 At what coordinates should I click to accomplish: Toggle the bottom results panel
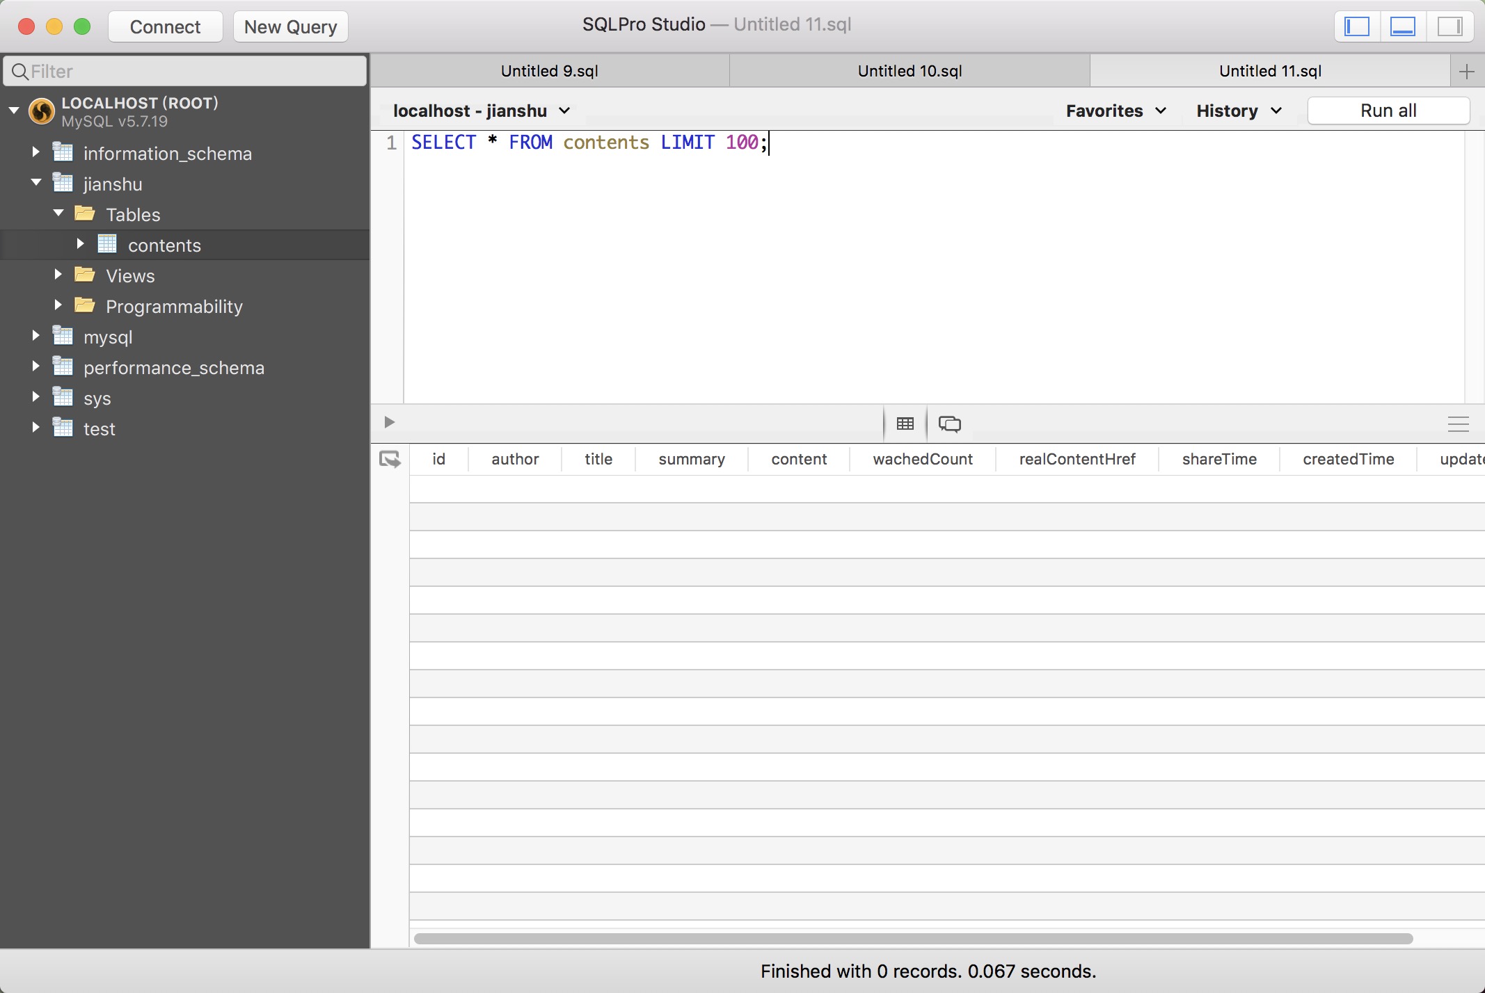1402,27
